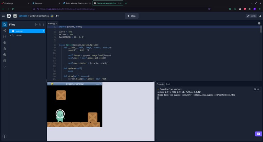Open Unit tests checkmark icon

(x=5, y=67)
